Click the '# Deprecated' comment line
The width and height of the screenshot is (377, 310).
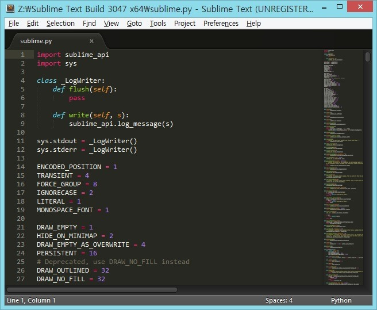coord(113,262)
